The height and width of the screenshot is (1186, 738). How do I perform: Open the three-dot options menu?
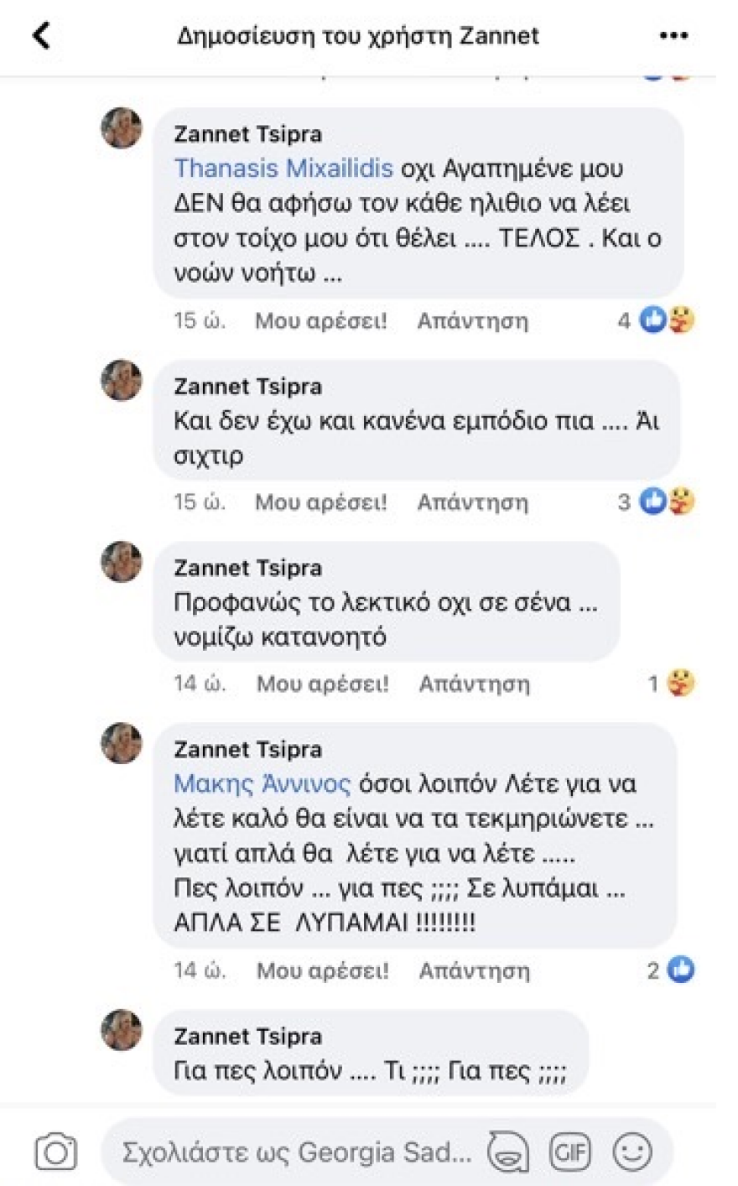click(674, 35)
